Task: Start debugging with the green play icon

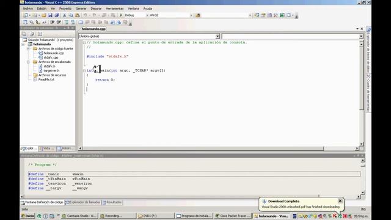Action: click(121, 15)
